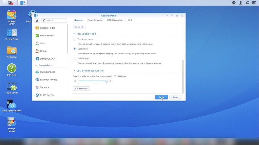Focus the Control Panel search field
This screenshot has height=145, width=259.
point(54,20)
